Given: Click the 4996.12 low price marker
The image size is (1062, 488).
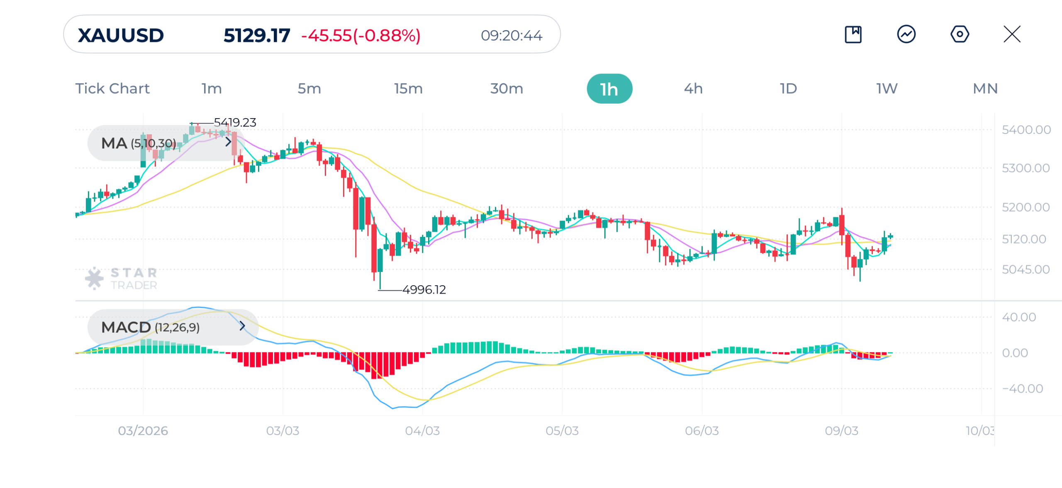Looking at the screenshot, I should [424, 289].
